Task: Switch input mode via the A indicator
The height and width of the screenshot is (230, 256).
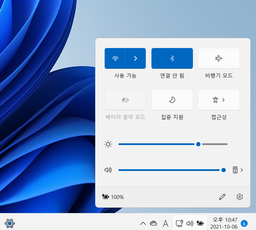Action: (166, 223)
